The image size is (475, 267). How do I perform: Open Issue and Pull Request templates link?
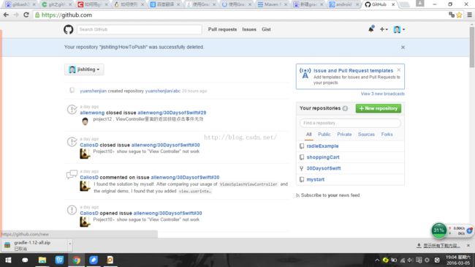(353, 71)
